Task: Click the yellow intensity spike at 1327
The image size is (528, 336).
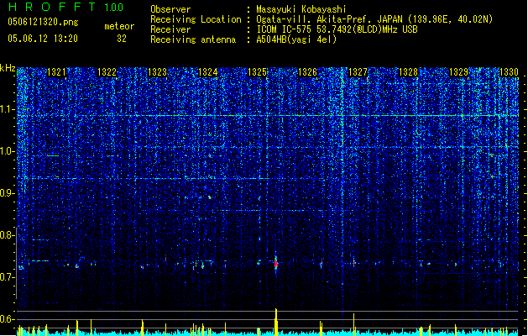Action: coord(354,324)
